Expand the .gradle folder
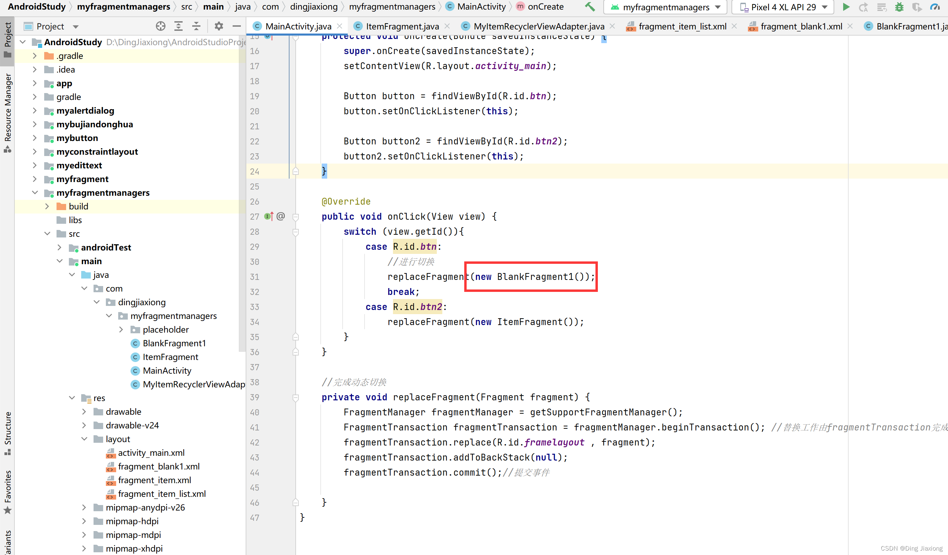This screenshot has width=948, height=555. [x=35, y=56]
